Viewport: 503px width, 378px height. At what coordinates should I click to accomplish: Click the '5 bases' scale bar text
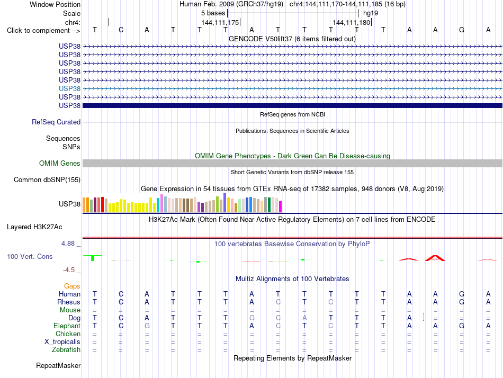coord(213,13)
